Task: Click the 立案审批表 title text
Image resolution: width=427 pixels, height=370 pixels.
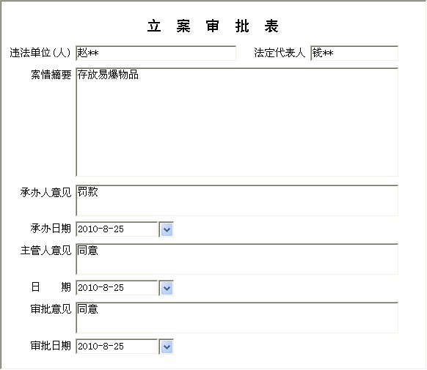Action: 213,26
